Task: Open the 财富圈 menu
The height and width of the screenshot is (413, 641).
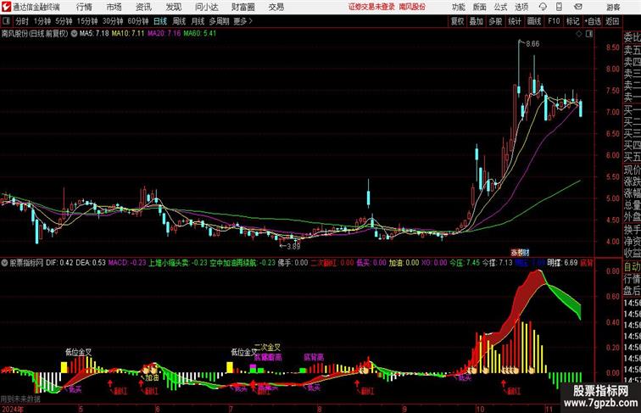Action: 242,7
